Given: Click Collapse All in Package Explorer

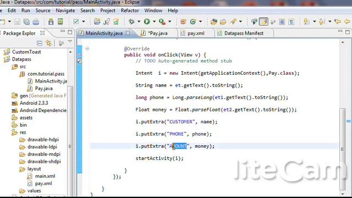Looking at the screenshot, I should [x=40, y=43].
